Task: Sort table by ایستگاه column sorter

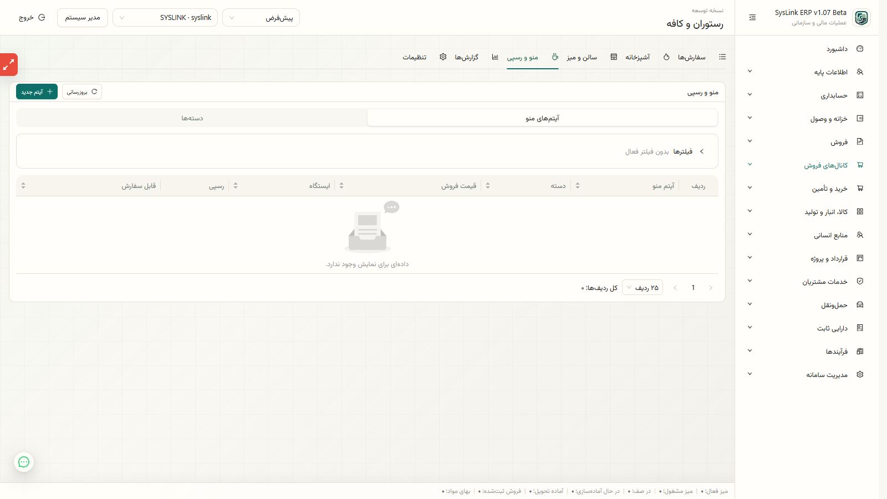Action: click(x=236, y=186)
